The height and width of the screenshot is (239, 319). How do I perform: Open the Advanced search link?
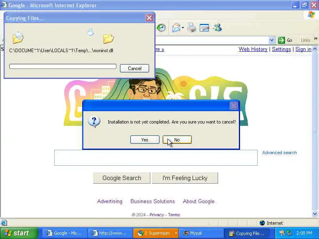pyautogui.click(x=280, y=153)
